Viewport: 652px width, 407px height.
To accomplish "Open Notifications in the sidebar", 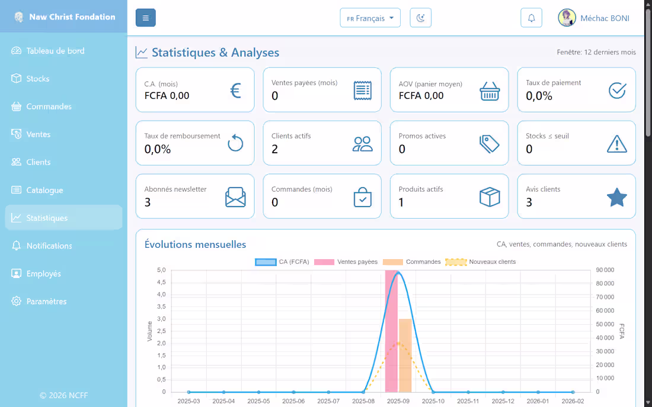I will coord(63,246).
